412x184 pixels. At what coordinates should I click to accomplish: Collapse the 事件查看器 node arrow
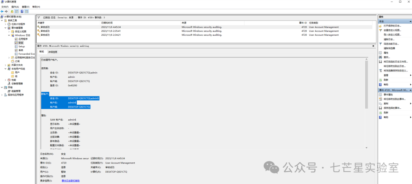click(x=5, y=28)
